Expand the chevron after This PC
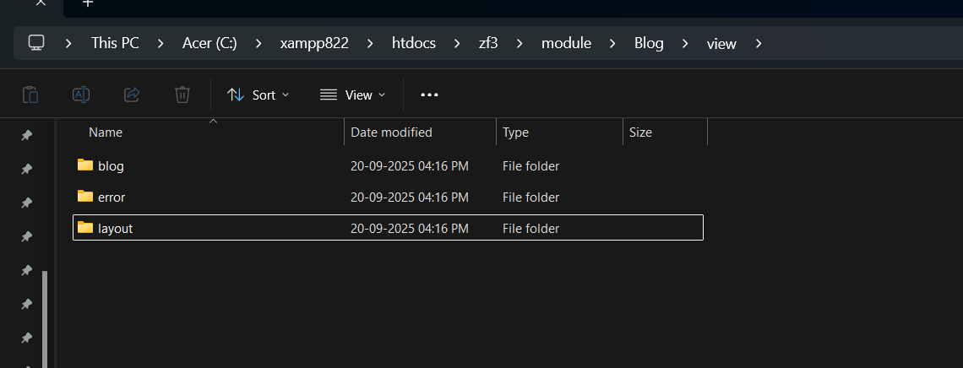The image size is (963, 368). coord(160,43)
